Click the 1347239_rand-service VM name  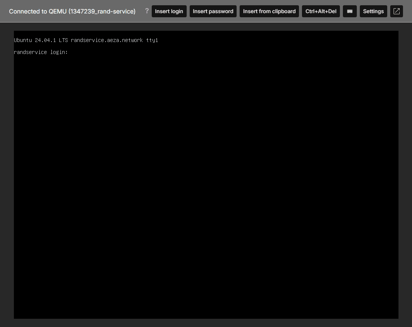click(x=102, y=11)
